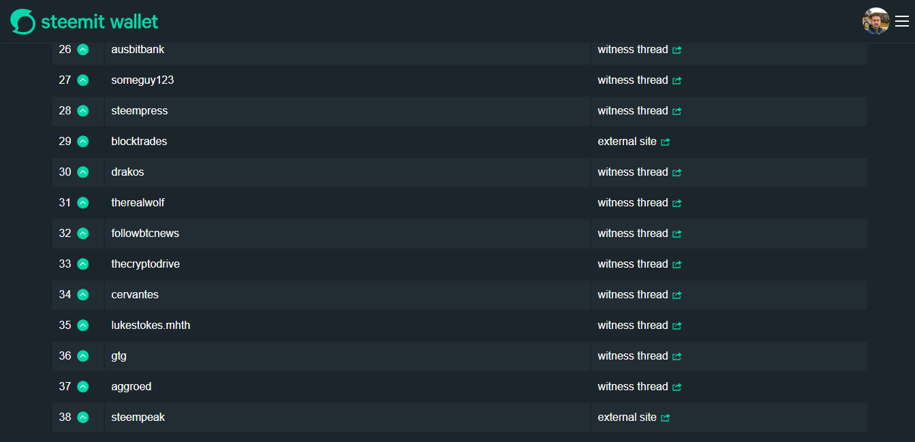Screen dimensions: 915x442
Task: Vote for steempeak using upvote circle
Action: (83, 417)
